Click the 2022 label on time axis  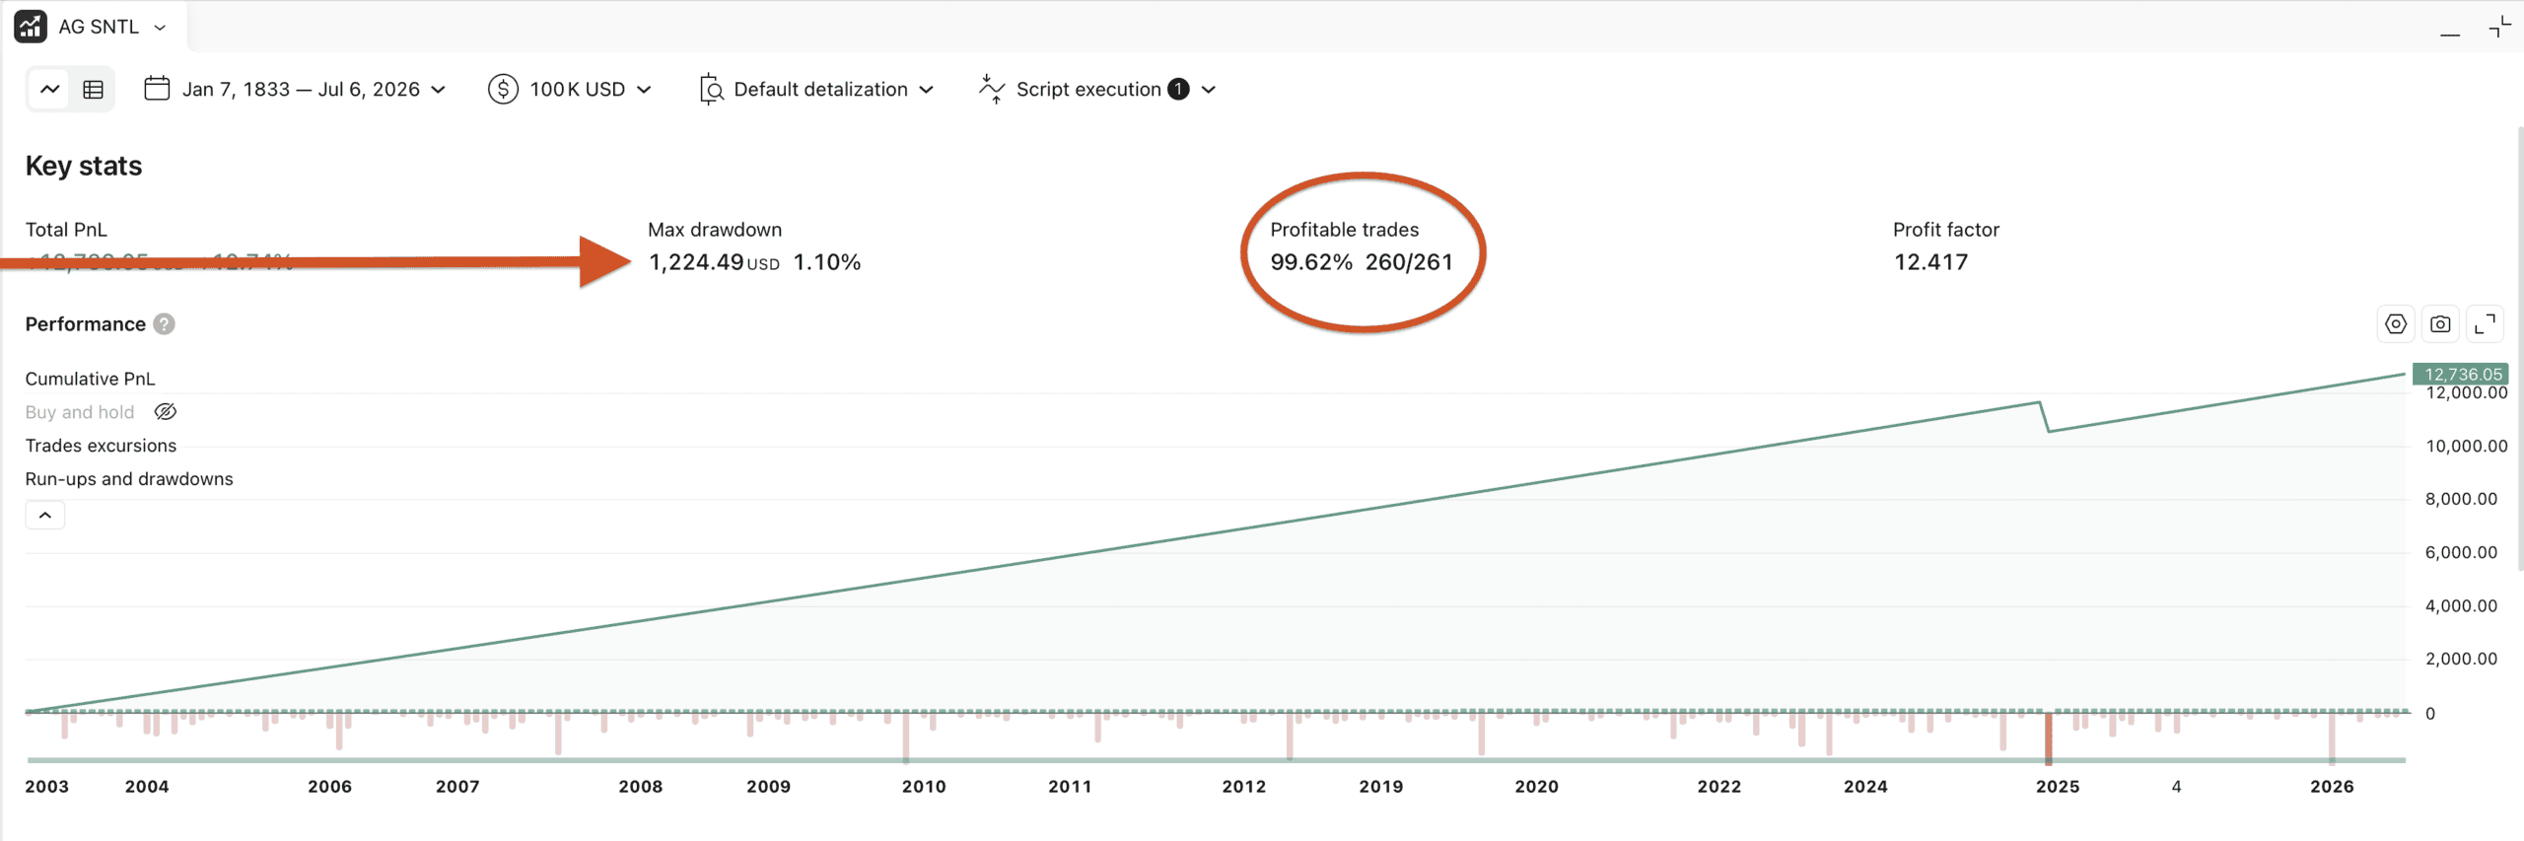(x=1719, y=787)
